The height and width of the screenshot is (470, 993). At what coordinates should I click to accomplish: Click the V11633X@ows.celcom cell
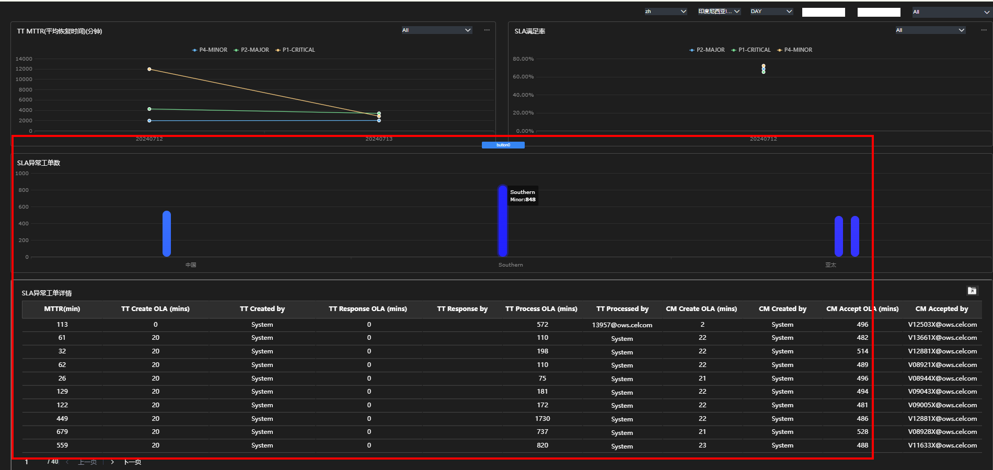coord(942,445)
